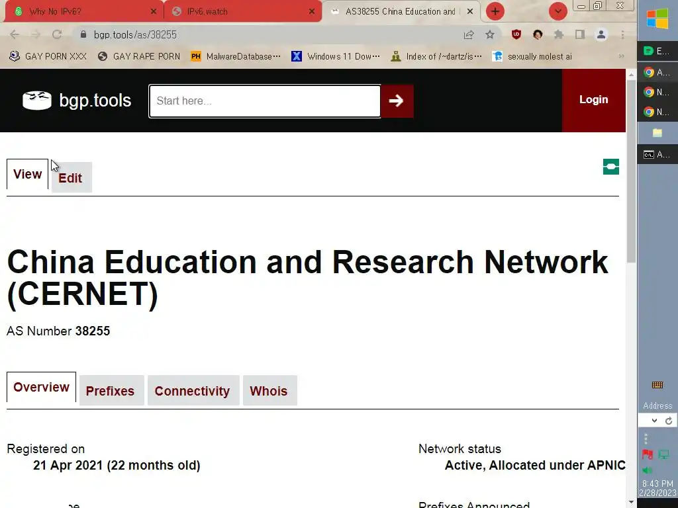View site info via the padlock icon
678x508 pixels.
coord(83,34)
